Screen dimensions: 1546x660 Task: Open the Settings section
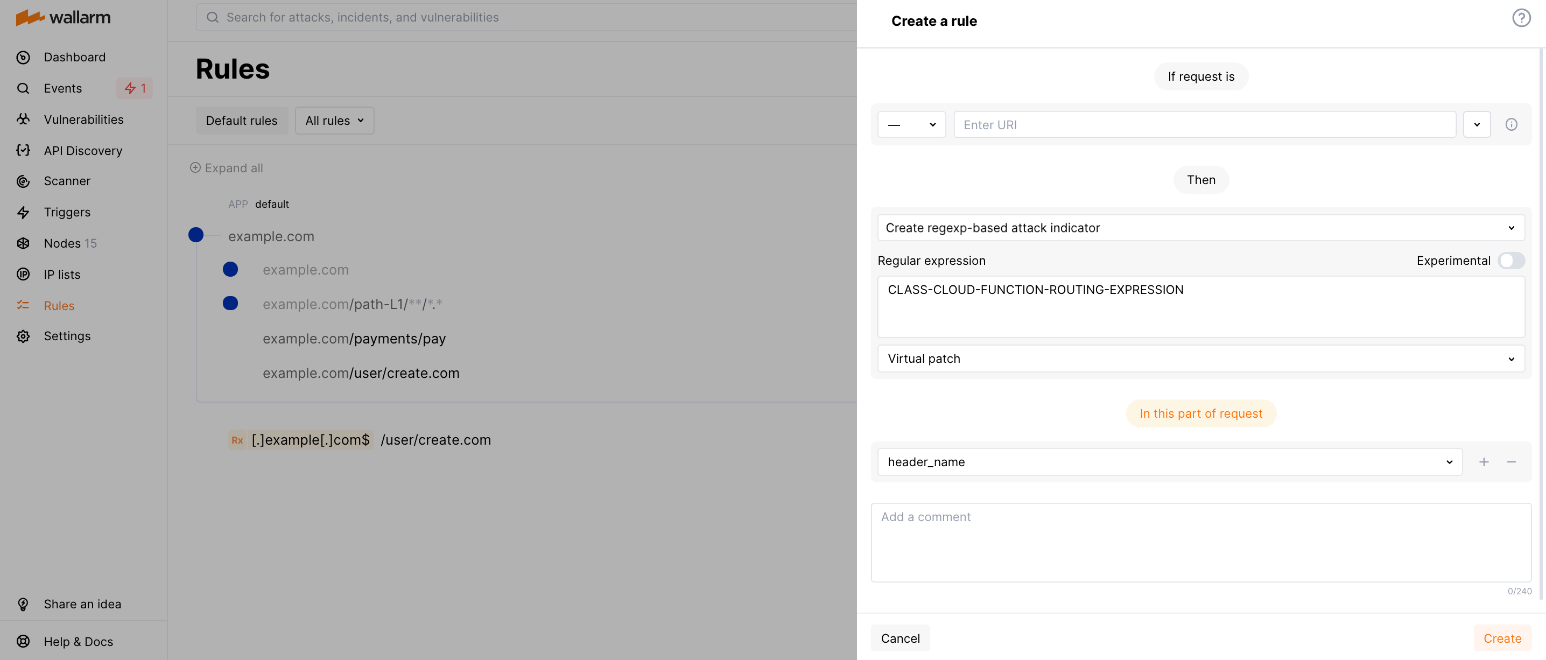67,336
